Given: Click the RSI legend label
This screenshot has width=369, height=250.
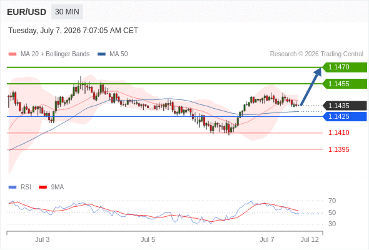Looking at the screenshot, I should tap(26, 187).
